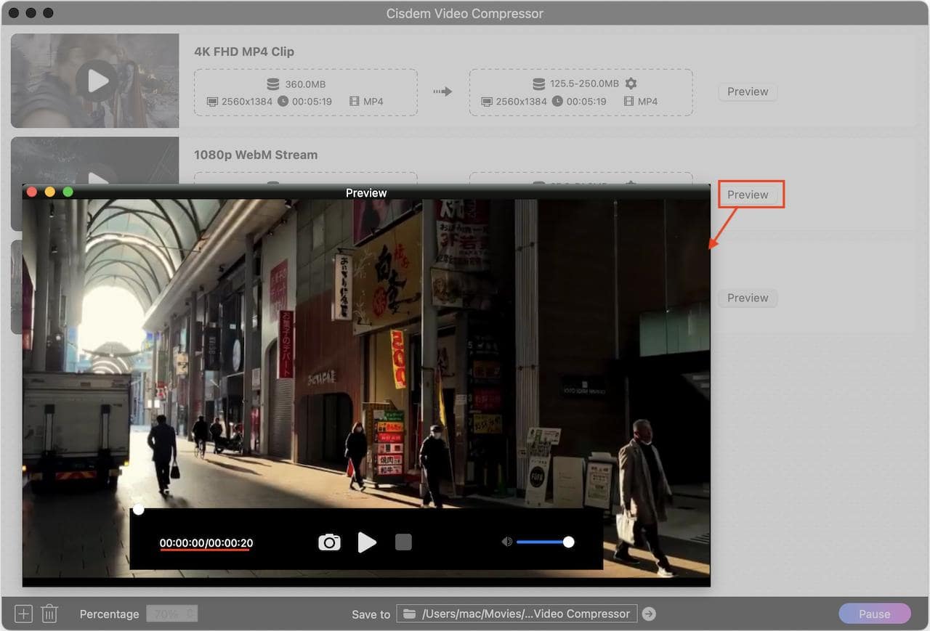The image size is (930, 631).
Task: Click the Percentage input field
Action: click(x=171, y=614)
